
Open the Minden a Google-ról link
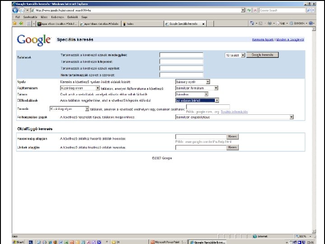(x=290, y=39)
